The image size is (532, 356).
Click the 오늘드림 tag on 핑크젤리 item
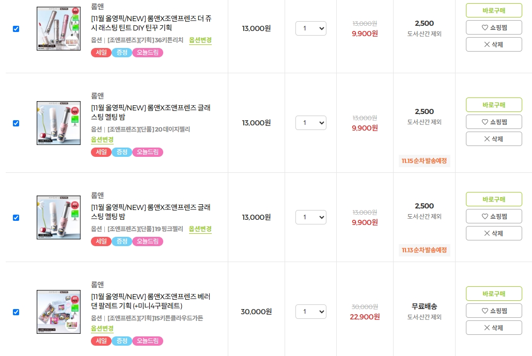coord(148,241)
